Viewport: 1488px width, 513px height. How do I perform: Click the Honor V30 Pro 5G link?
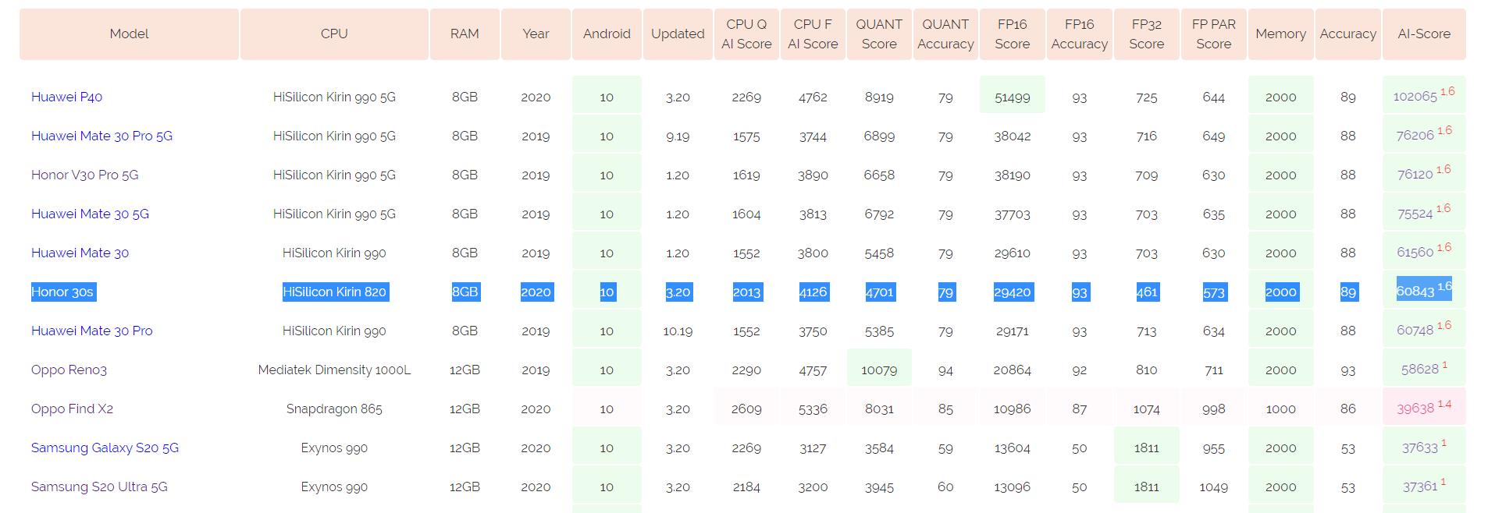pos(84,175)
